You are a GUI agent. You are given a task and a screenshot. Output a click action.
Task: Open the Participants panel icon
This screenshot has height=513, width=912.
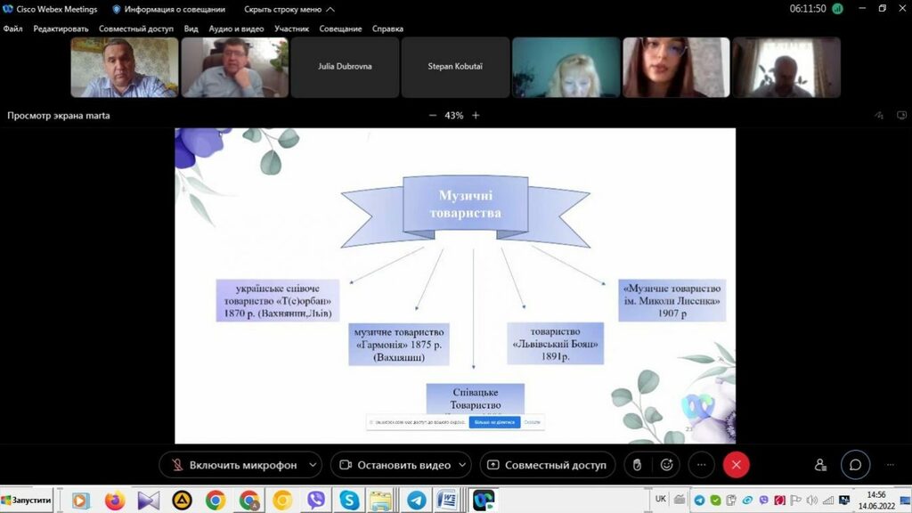pyautogui.click(x=820, y=465)
